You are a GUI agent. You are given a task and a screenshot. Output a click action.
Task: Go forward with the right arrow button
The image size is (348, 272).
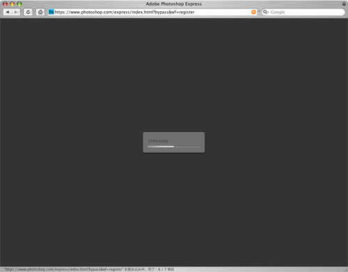[16, 12]
